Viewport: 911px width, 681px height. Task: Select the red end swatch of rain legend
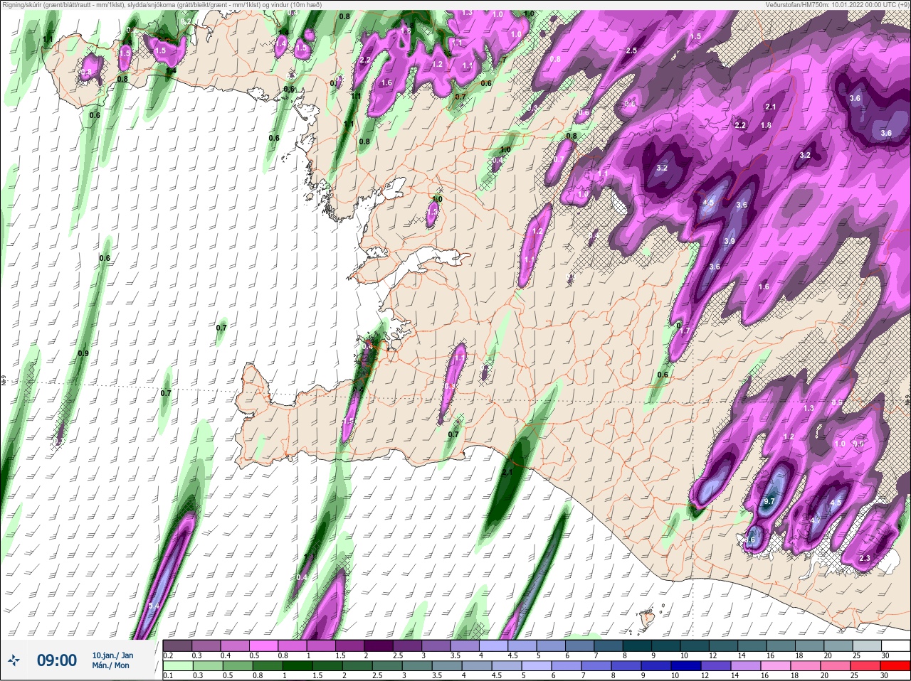pyautogui.click(x=895, y=666)
